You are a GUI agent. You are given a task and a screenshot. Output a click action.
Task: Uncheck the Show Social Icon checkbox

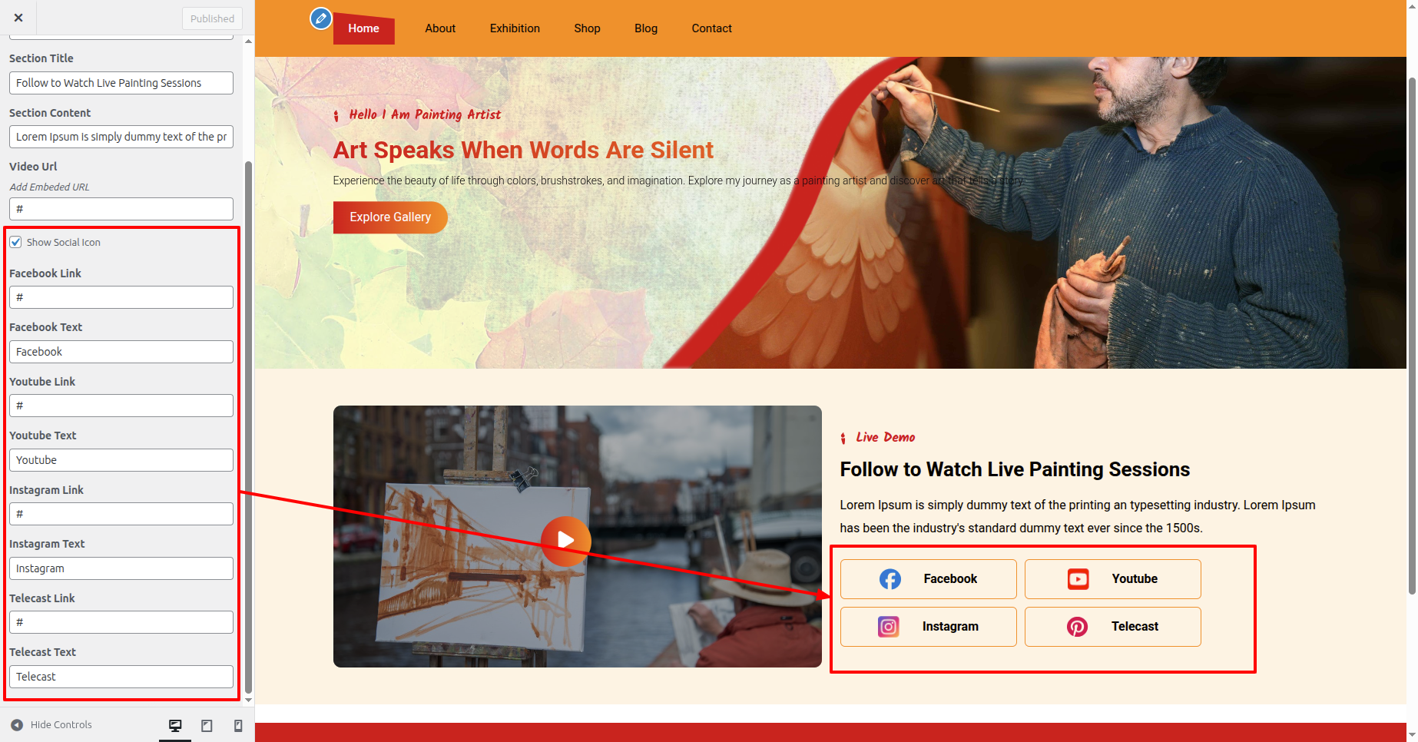pos(15,242)
